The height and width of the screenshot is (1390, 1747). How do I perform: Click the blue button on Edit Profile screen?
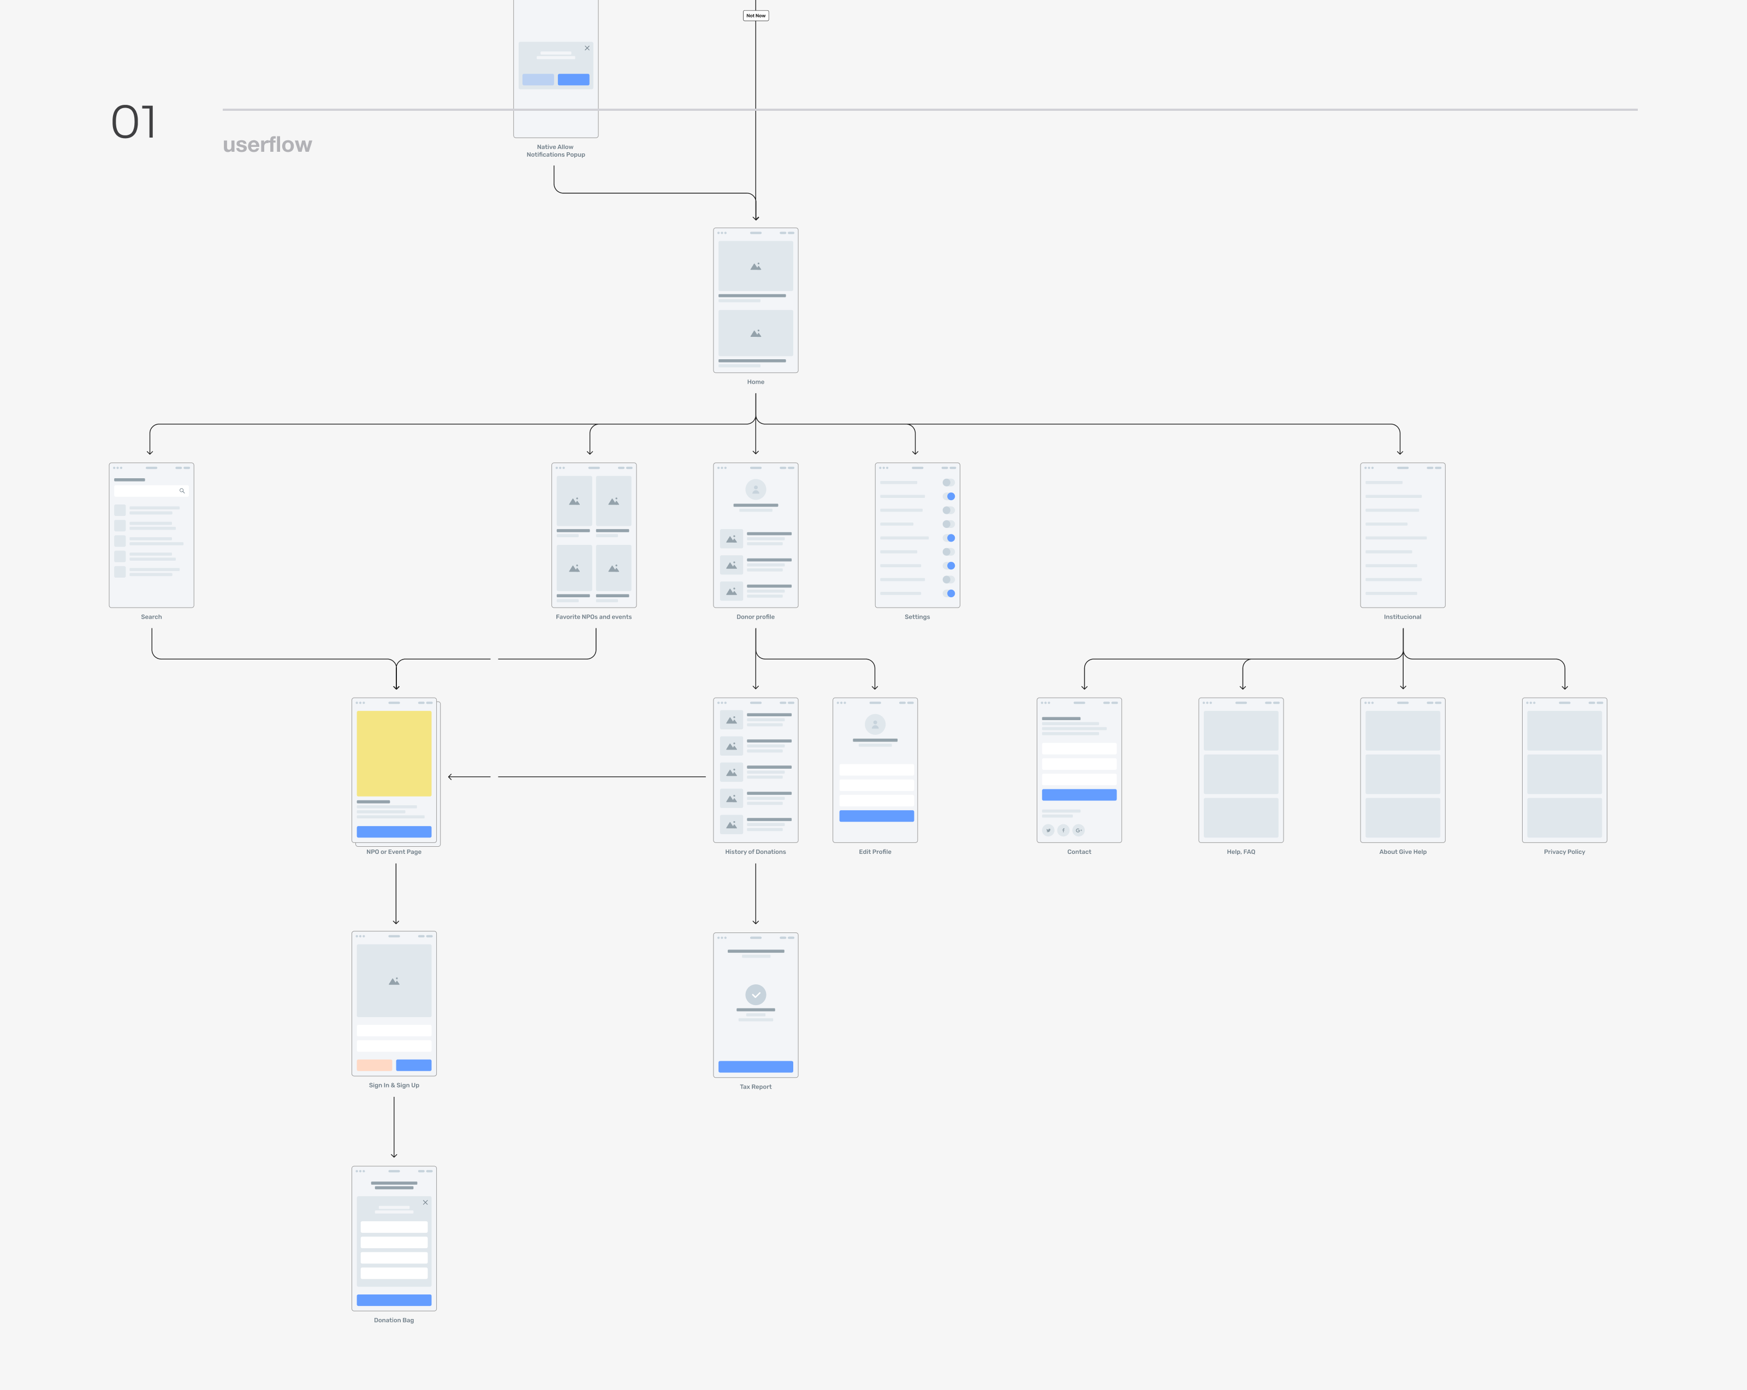pyautogui.click(x=877, y=816)
